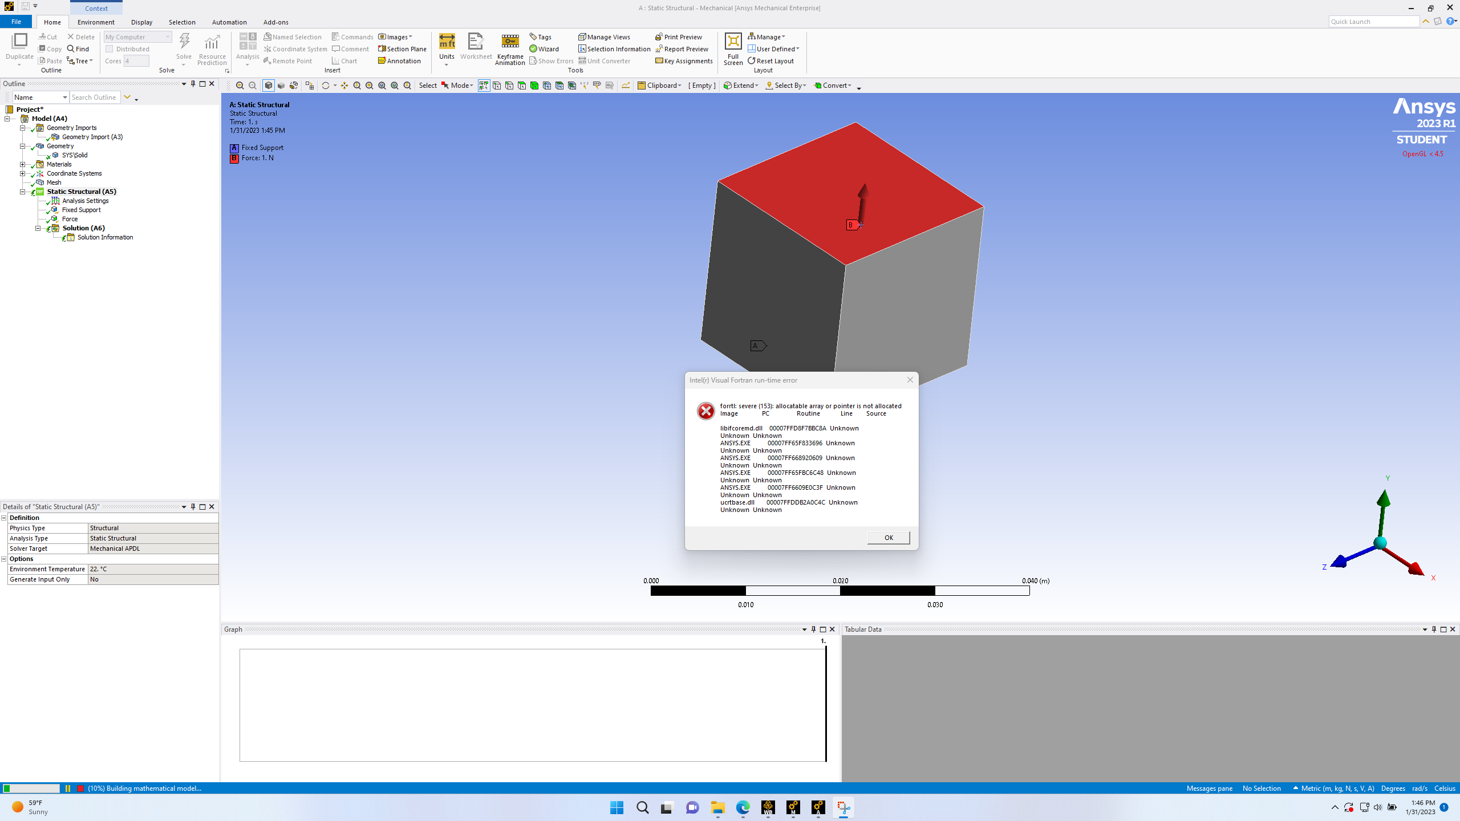Select the Pan tool in graphics toolbar
Image resolution: width=1460 pixels, height=821 pixels.
[x=344, y=86]
